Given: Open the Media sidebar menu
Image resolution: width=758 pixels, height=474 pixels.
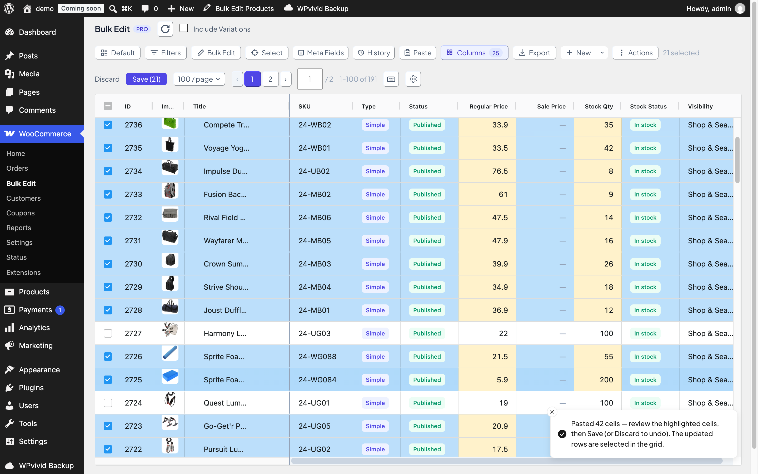Looking at the screenshot, I should 42,74.
